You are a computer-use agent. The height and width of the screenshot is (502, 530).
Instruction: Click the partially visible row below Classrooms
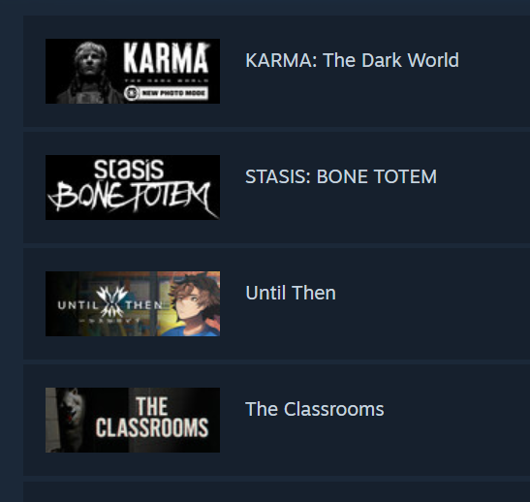(x=276, y=492)
